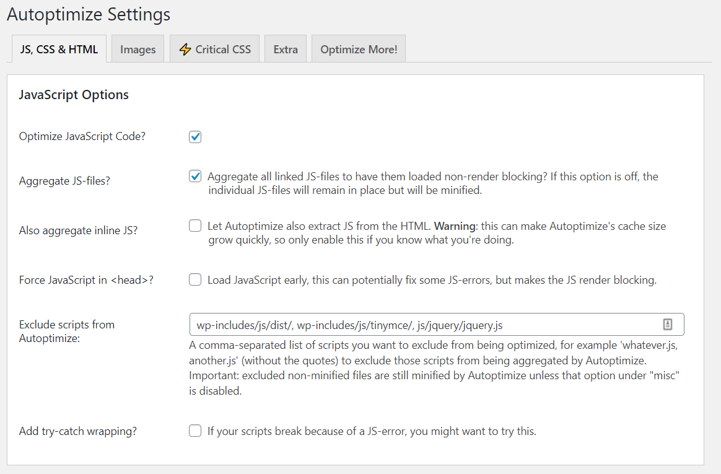
Task: Click the Autoptimize Settings page title
Action: point(89,14)
